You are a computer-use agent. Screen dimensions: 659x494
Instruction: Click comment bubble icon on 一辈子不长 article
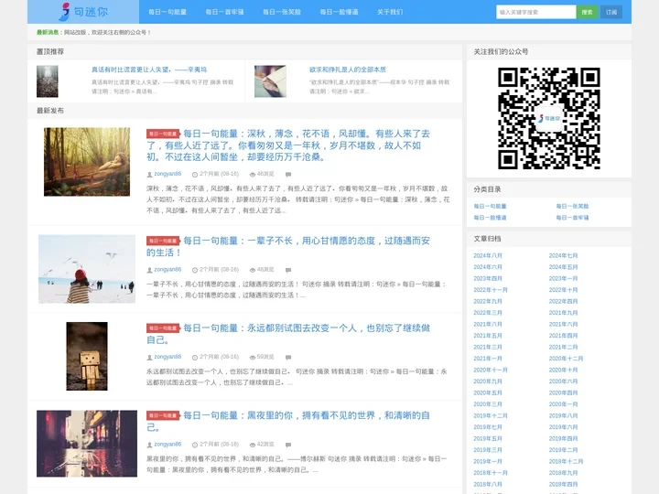tap(288, 270)
